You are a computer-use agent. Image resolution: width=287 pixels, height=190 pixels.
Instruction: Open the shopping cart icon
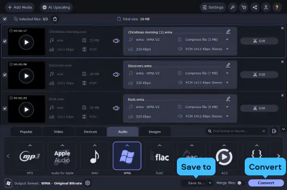244,7
